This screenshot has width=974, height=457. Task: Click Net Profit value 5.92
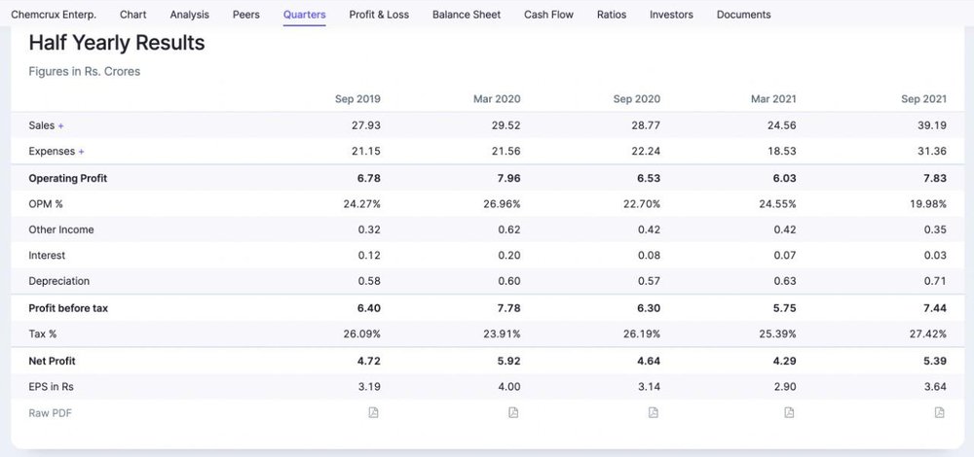pyautogui.click(x=508, y=361)
